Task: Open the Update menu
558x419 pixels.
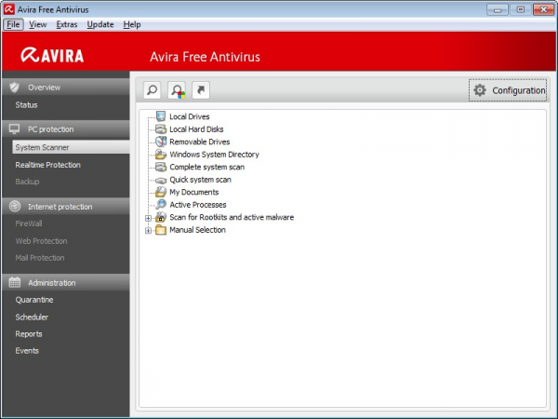Action: [x=100, y=24]
